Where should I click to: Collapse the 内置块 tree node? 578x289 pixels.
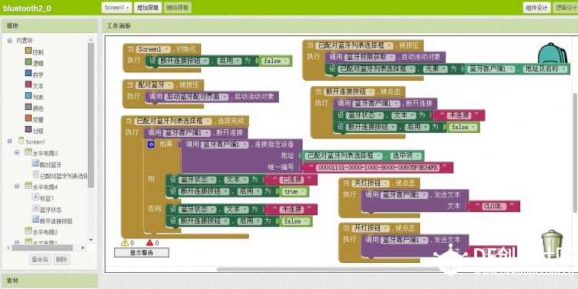click(9, 41)
